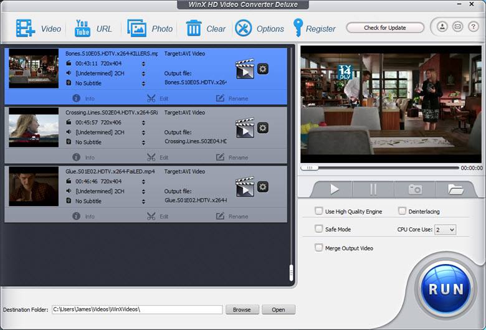Change video track selector for Crossing.Lines 720x406
The height and width of the screenshot is (330, 486).
pos(143,123)
